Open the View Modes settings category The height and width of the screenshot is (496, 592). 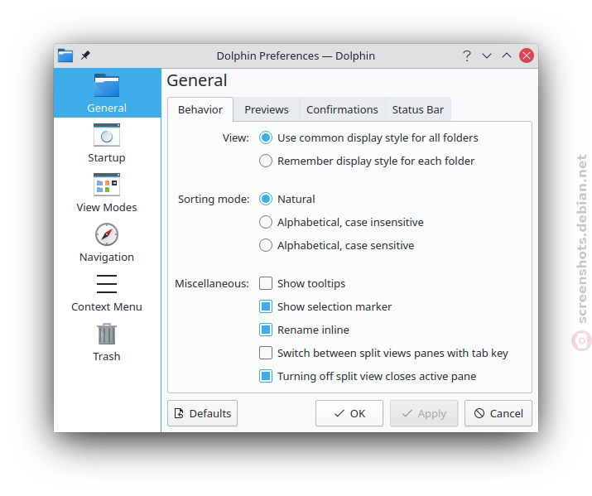click(107, 192)
